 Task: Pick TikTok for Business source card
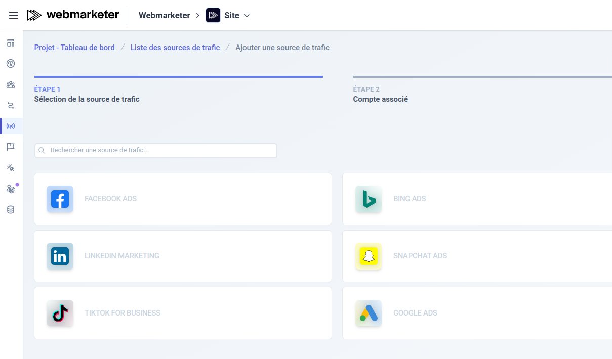(183, 313)
